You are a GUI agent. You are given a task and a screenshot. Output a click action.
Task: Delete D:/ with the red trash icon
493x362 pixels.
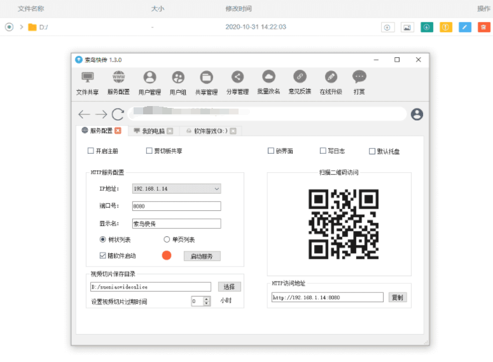click(484, 27)
